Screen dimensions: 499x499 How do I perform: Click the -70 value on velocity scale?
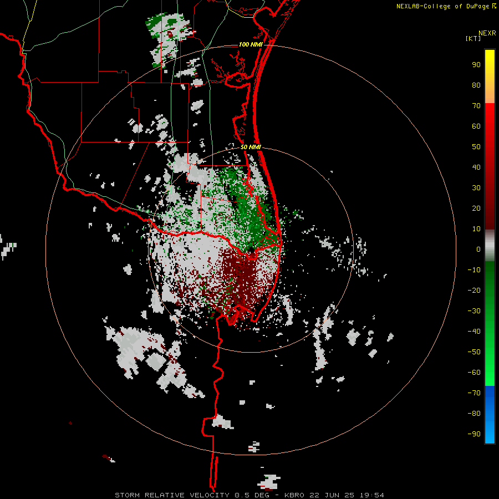click(x=474, y=393)
